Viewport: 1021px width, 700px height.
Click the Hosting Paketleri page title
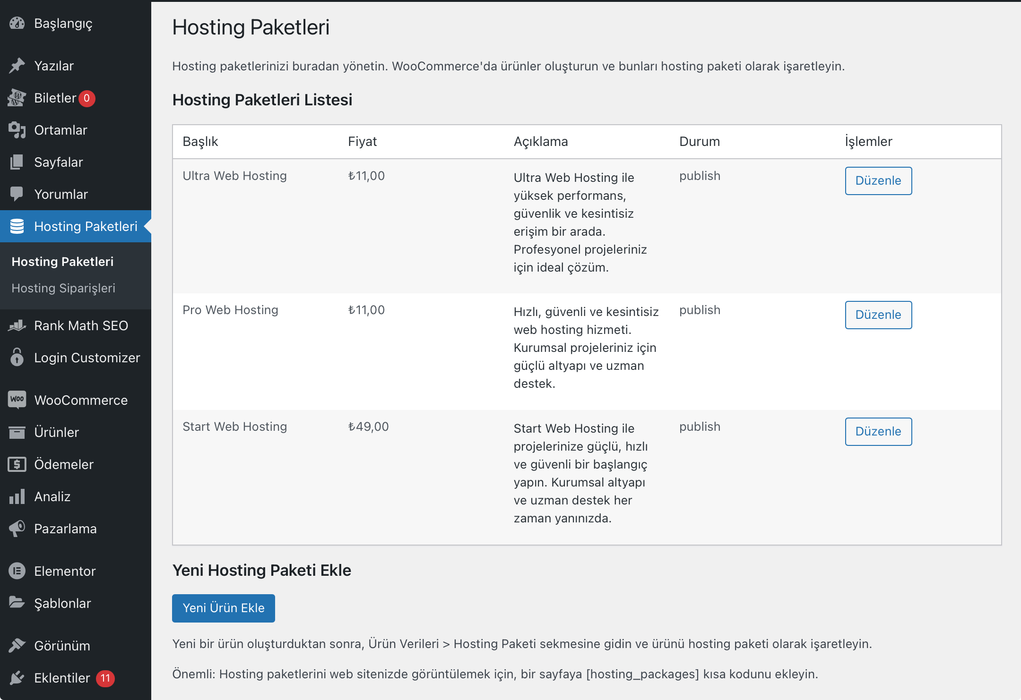pyautogui.click(x=251, y=27)
